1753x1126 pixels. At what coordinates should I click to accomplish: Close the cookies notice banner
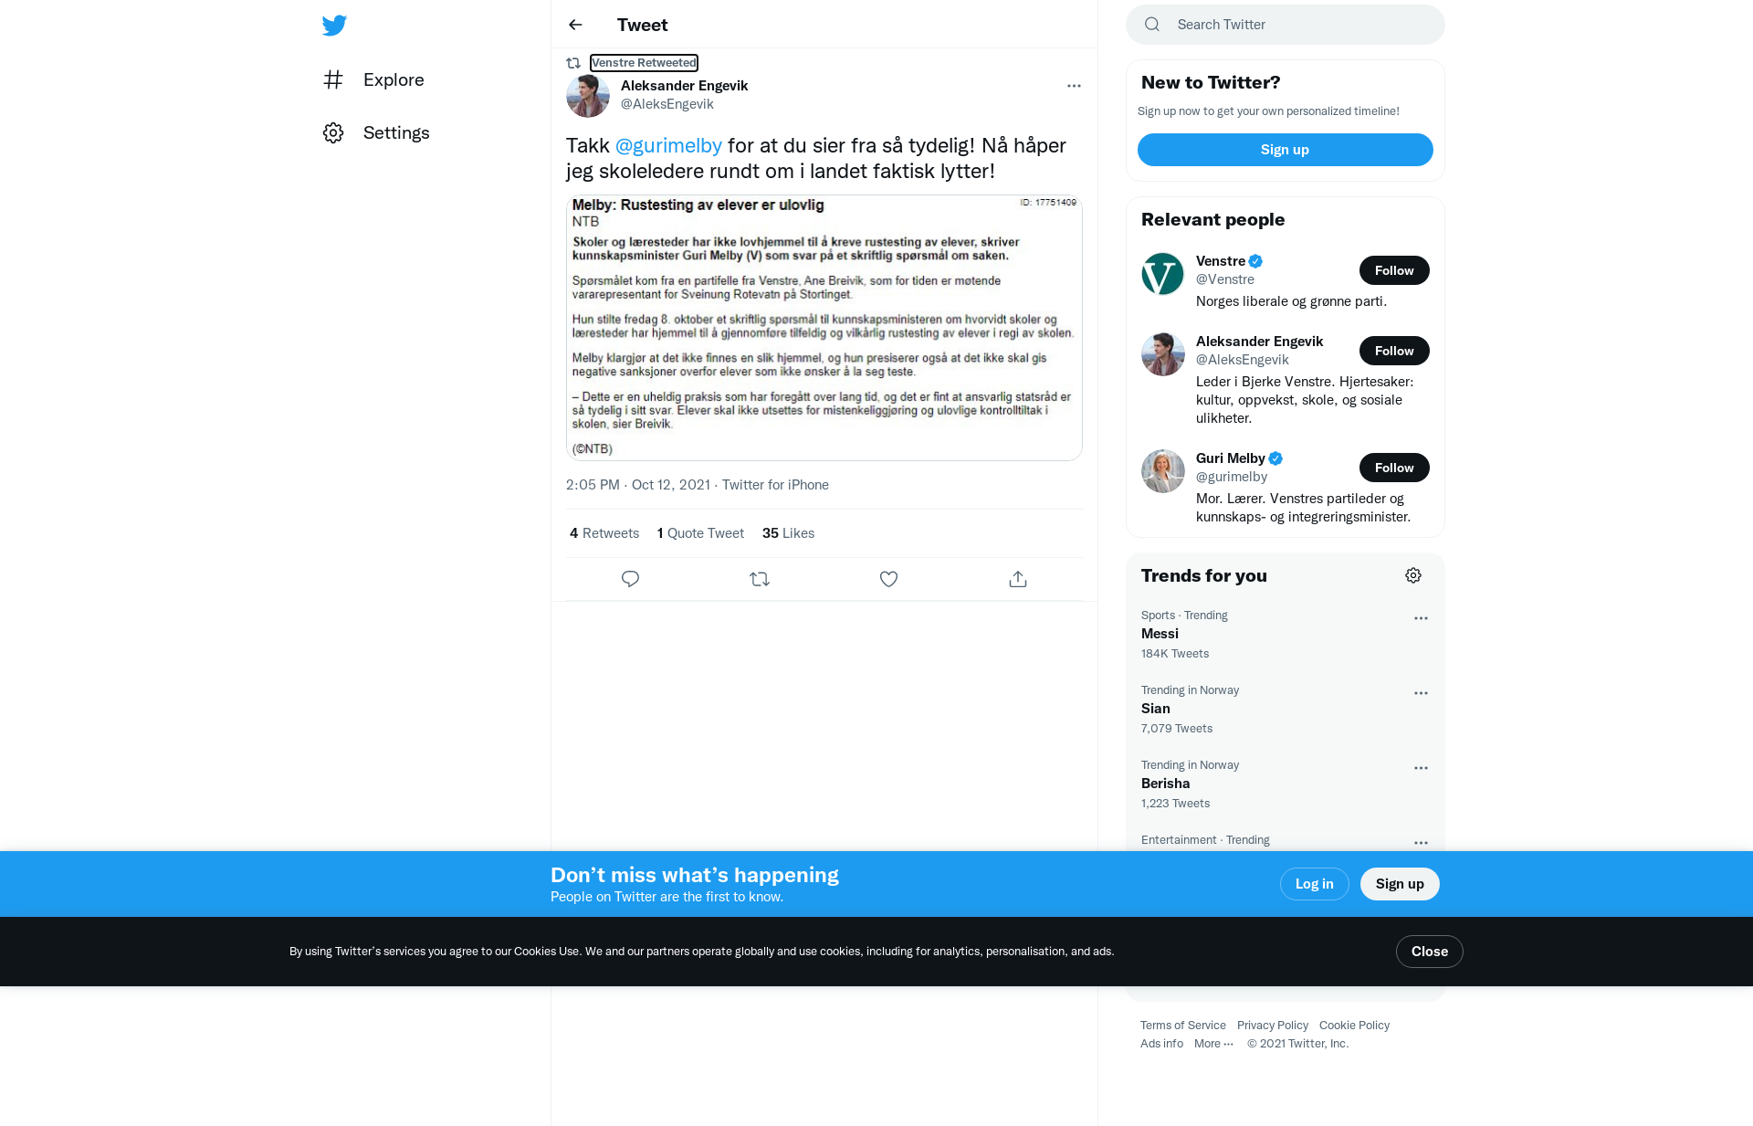(1429, 952)
